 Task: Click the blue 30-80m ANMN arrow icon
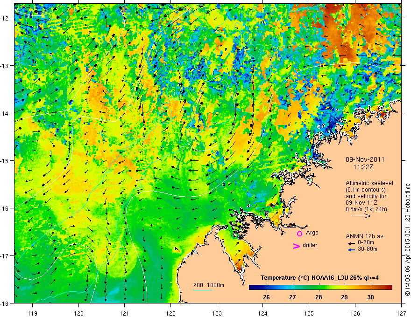point(352,250)
